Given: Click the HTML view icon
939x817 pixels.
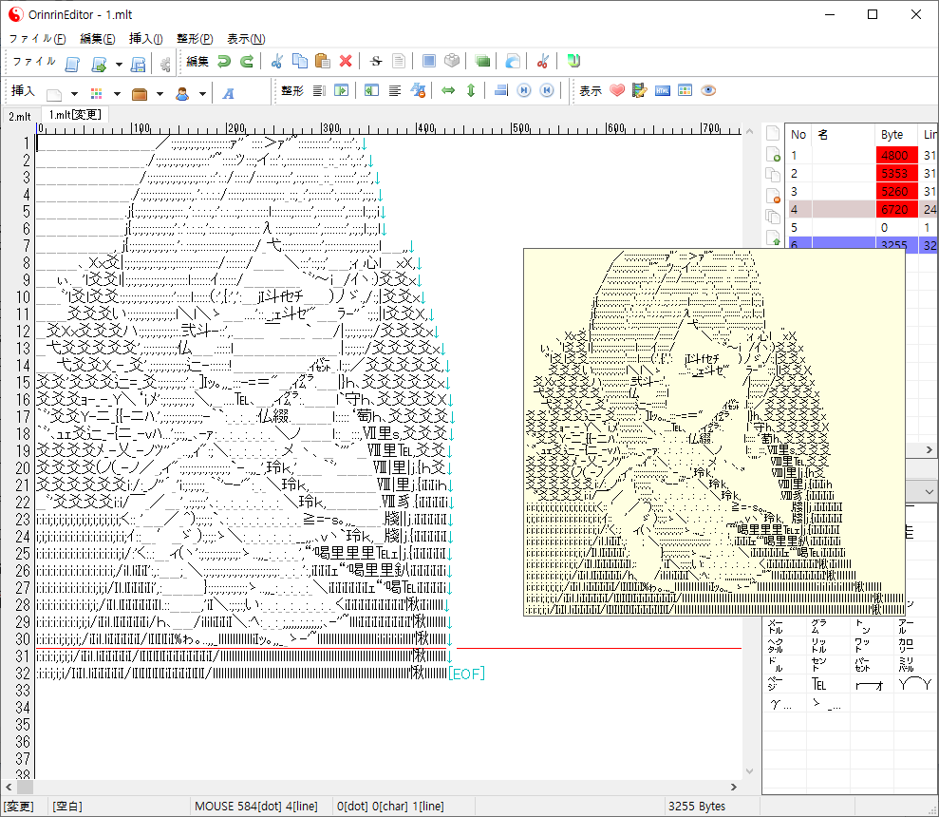Looking at the screenshot, I should 663,91.
